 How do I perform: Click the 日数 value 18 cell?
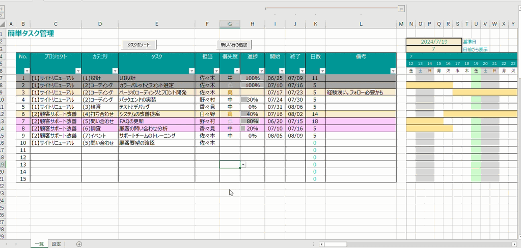coord(315,121)
